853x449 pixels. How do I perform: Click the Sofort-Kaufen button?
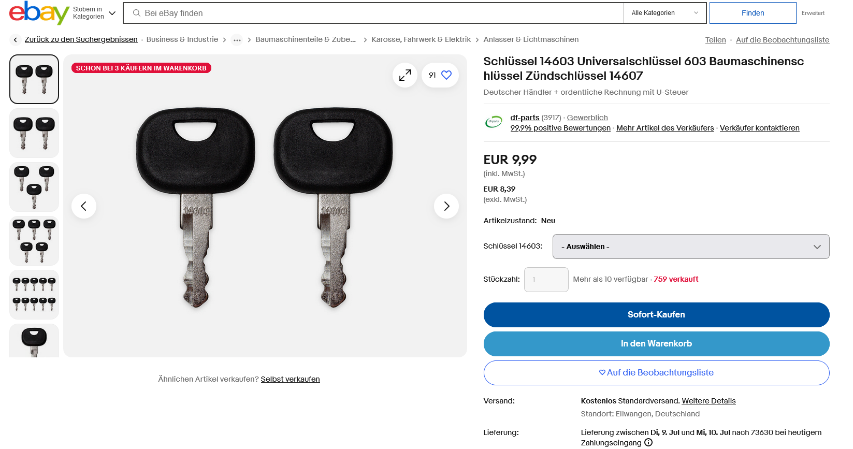pos(656,315)
